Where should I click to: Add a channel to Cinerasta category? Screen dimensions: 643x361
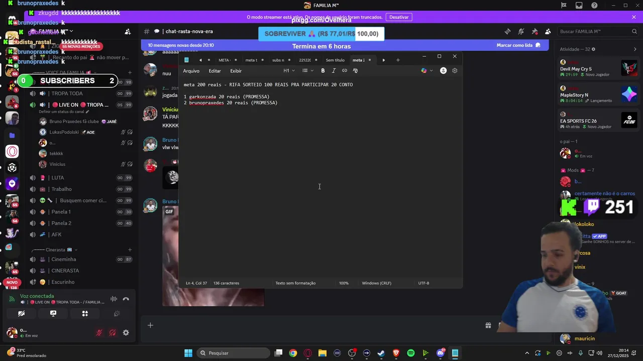pos(130,250)
